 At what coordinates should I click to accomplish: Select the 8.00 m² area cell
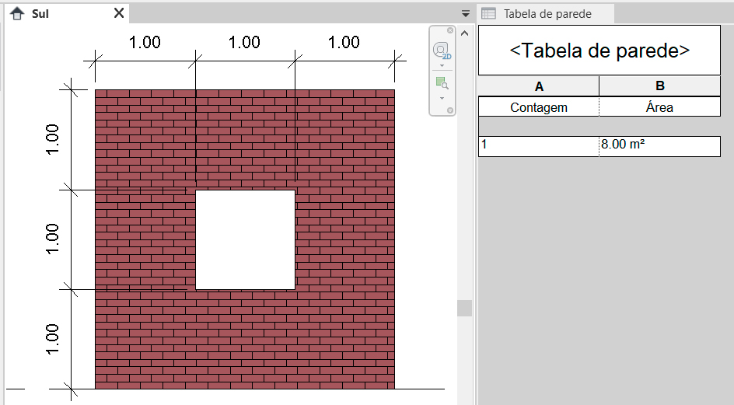659,145
